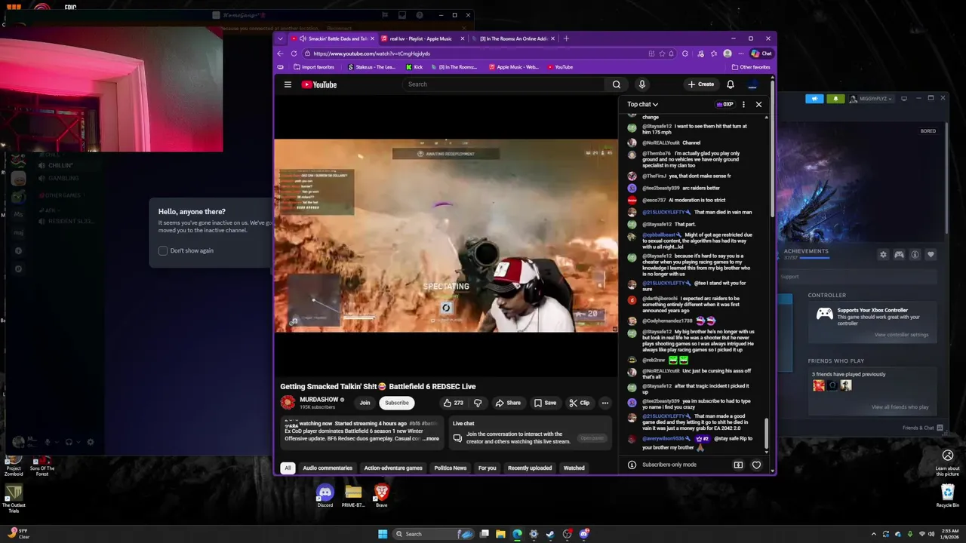Select the For you chip
Viewport: 966px width, 543px height.
point(488,468)
